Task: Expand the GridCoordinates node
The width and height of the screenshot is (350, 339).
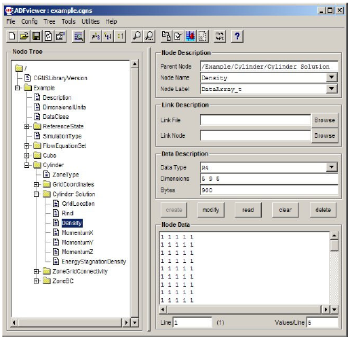Action: (x=36, y=185)
